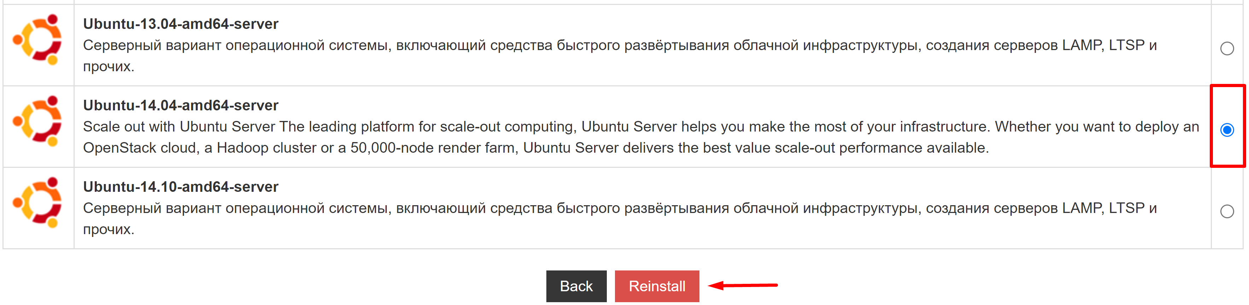Go back with the Back button
Image resolution: width=1249 pixels, height=305 pixels.
point(576,286)
